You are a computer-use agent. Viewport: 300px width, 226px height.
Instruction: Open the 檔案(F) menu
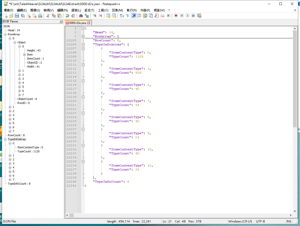point(9,10)
